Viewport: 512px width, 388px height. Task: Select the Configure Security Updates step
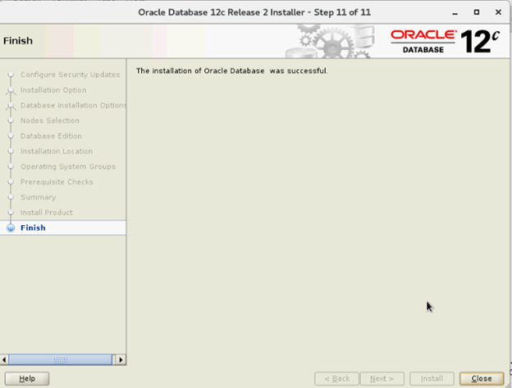pos(71,74)
